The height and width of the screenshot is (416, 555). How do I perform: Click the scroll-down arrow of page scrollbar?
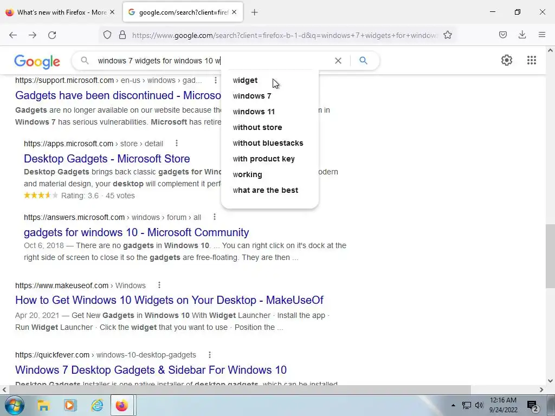[x=550, y=381]
